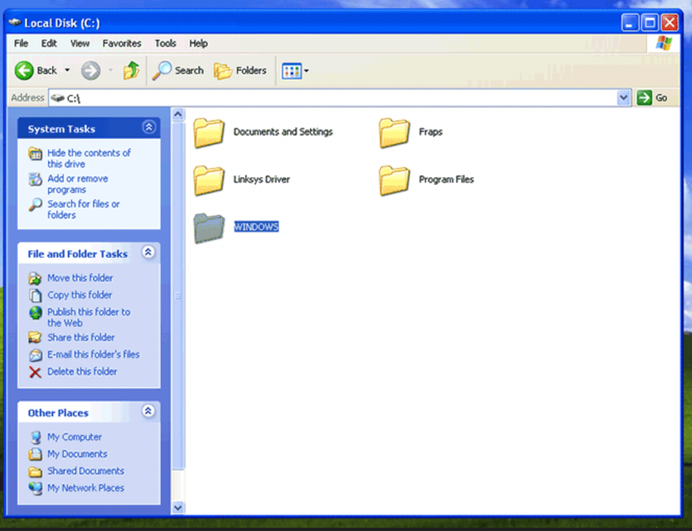Image resolution: width=692 pixels, height=531 pixels.
Task: Click the red X delete icon
Action: (35, 372)
